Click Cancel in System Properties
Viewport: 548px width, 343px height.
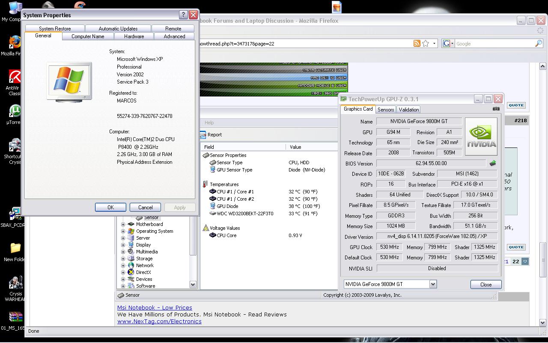[x=145, y=207]
